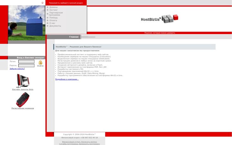Click the bullet beside Партнерская программа

point(47,14)
